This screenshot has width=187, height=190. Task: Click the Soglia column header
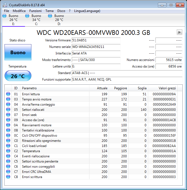(x=138, y=88)
